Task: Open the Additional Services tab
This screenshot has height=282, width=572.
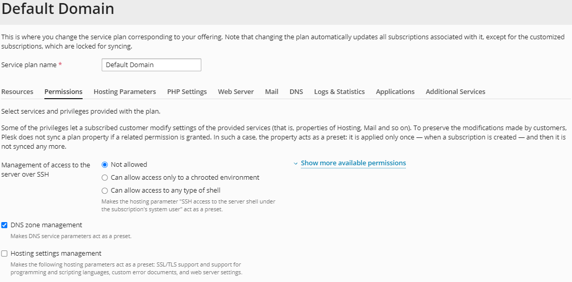Action: (x=455, y=92)
